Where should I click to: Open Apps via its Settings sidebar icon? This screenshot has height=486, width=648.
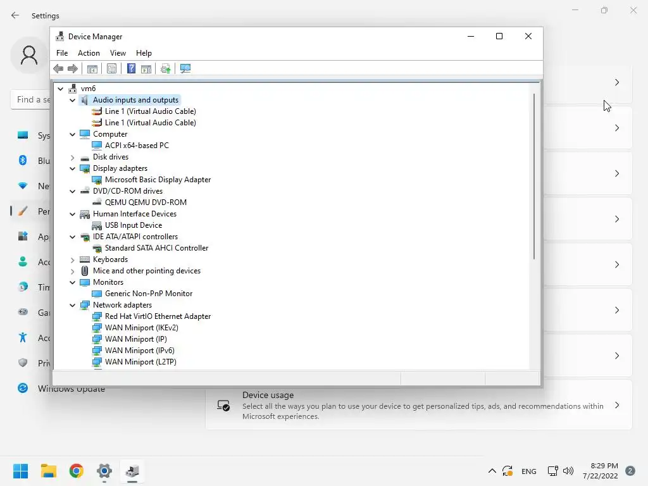(23, 237)
